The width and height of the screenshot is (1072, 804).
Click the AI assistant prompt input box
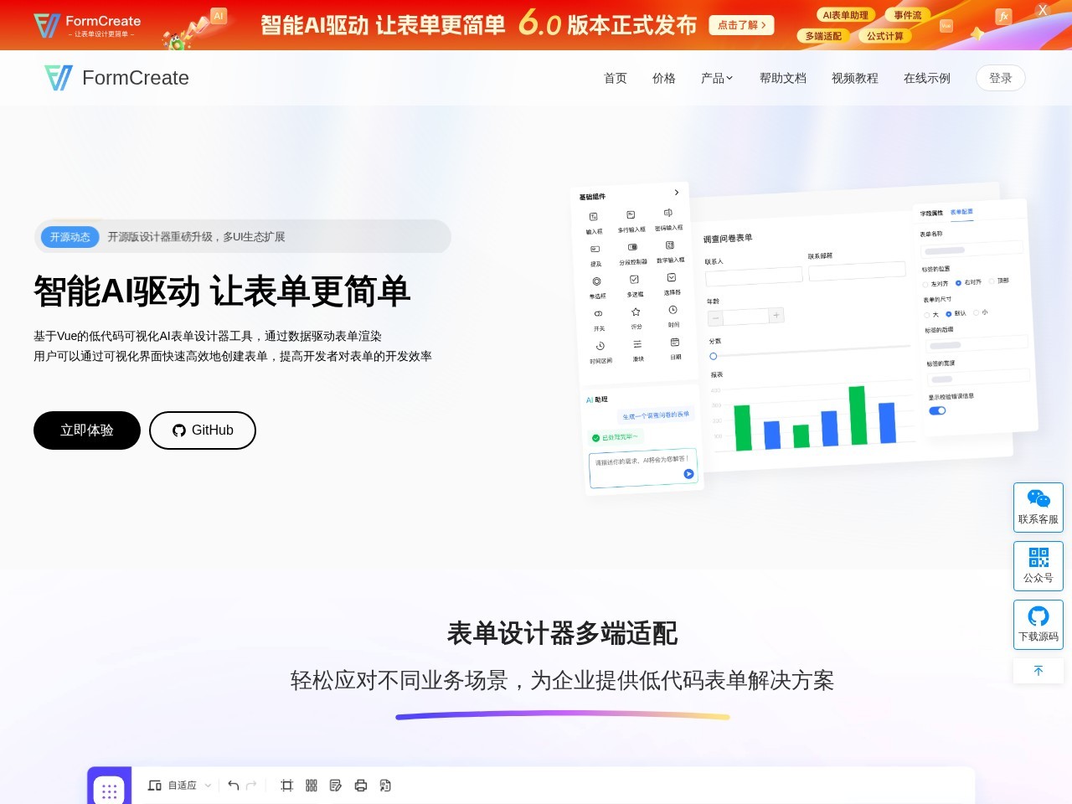[x=643, y=468]
